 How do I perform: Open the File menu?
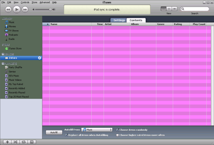(3, 2)
